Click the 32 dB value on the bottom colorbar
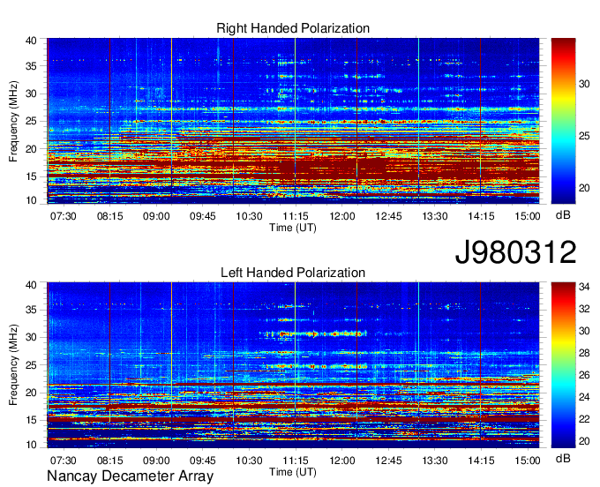This screenshot has height=487, width=600. pyautogui.click(x=584, y=309)
